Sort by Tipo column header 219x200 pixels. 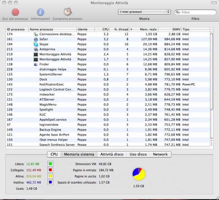(195, 29)
